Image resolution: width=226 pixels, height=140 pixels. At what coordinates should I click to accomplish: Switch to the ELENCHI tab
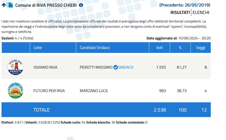point(201,12)
